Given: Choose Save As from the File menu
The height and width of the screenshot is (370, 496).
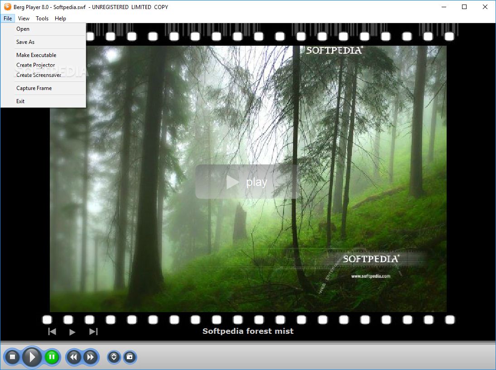Looking at the screenshot, I should (43, 42).
